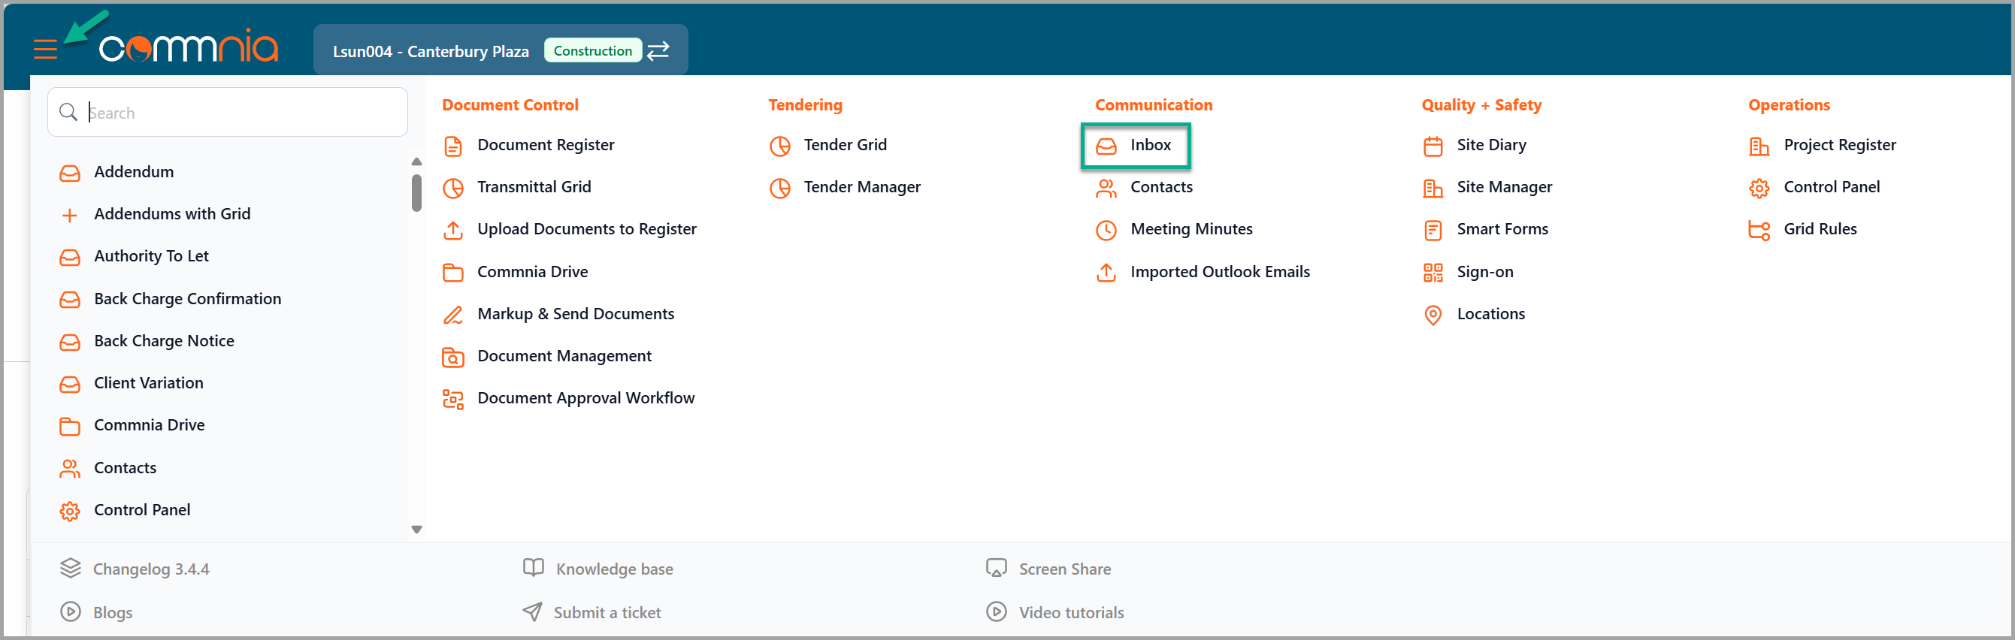Click the magnifier search icon
The height and width of the screenshot is (640, 2015).
pyautogui.click(x=69, y=113)
